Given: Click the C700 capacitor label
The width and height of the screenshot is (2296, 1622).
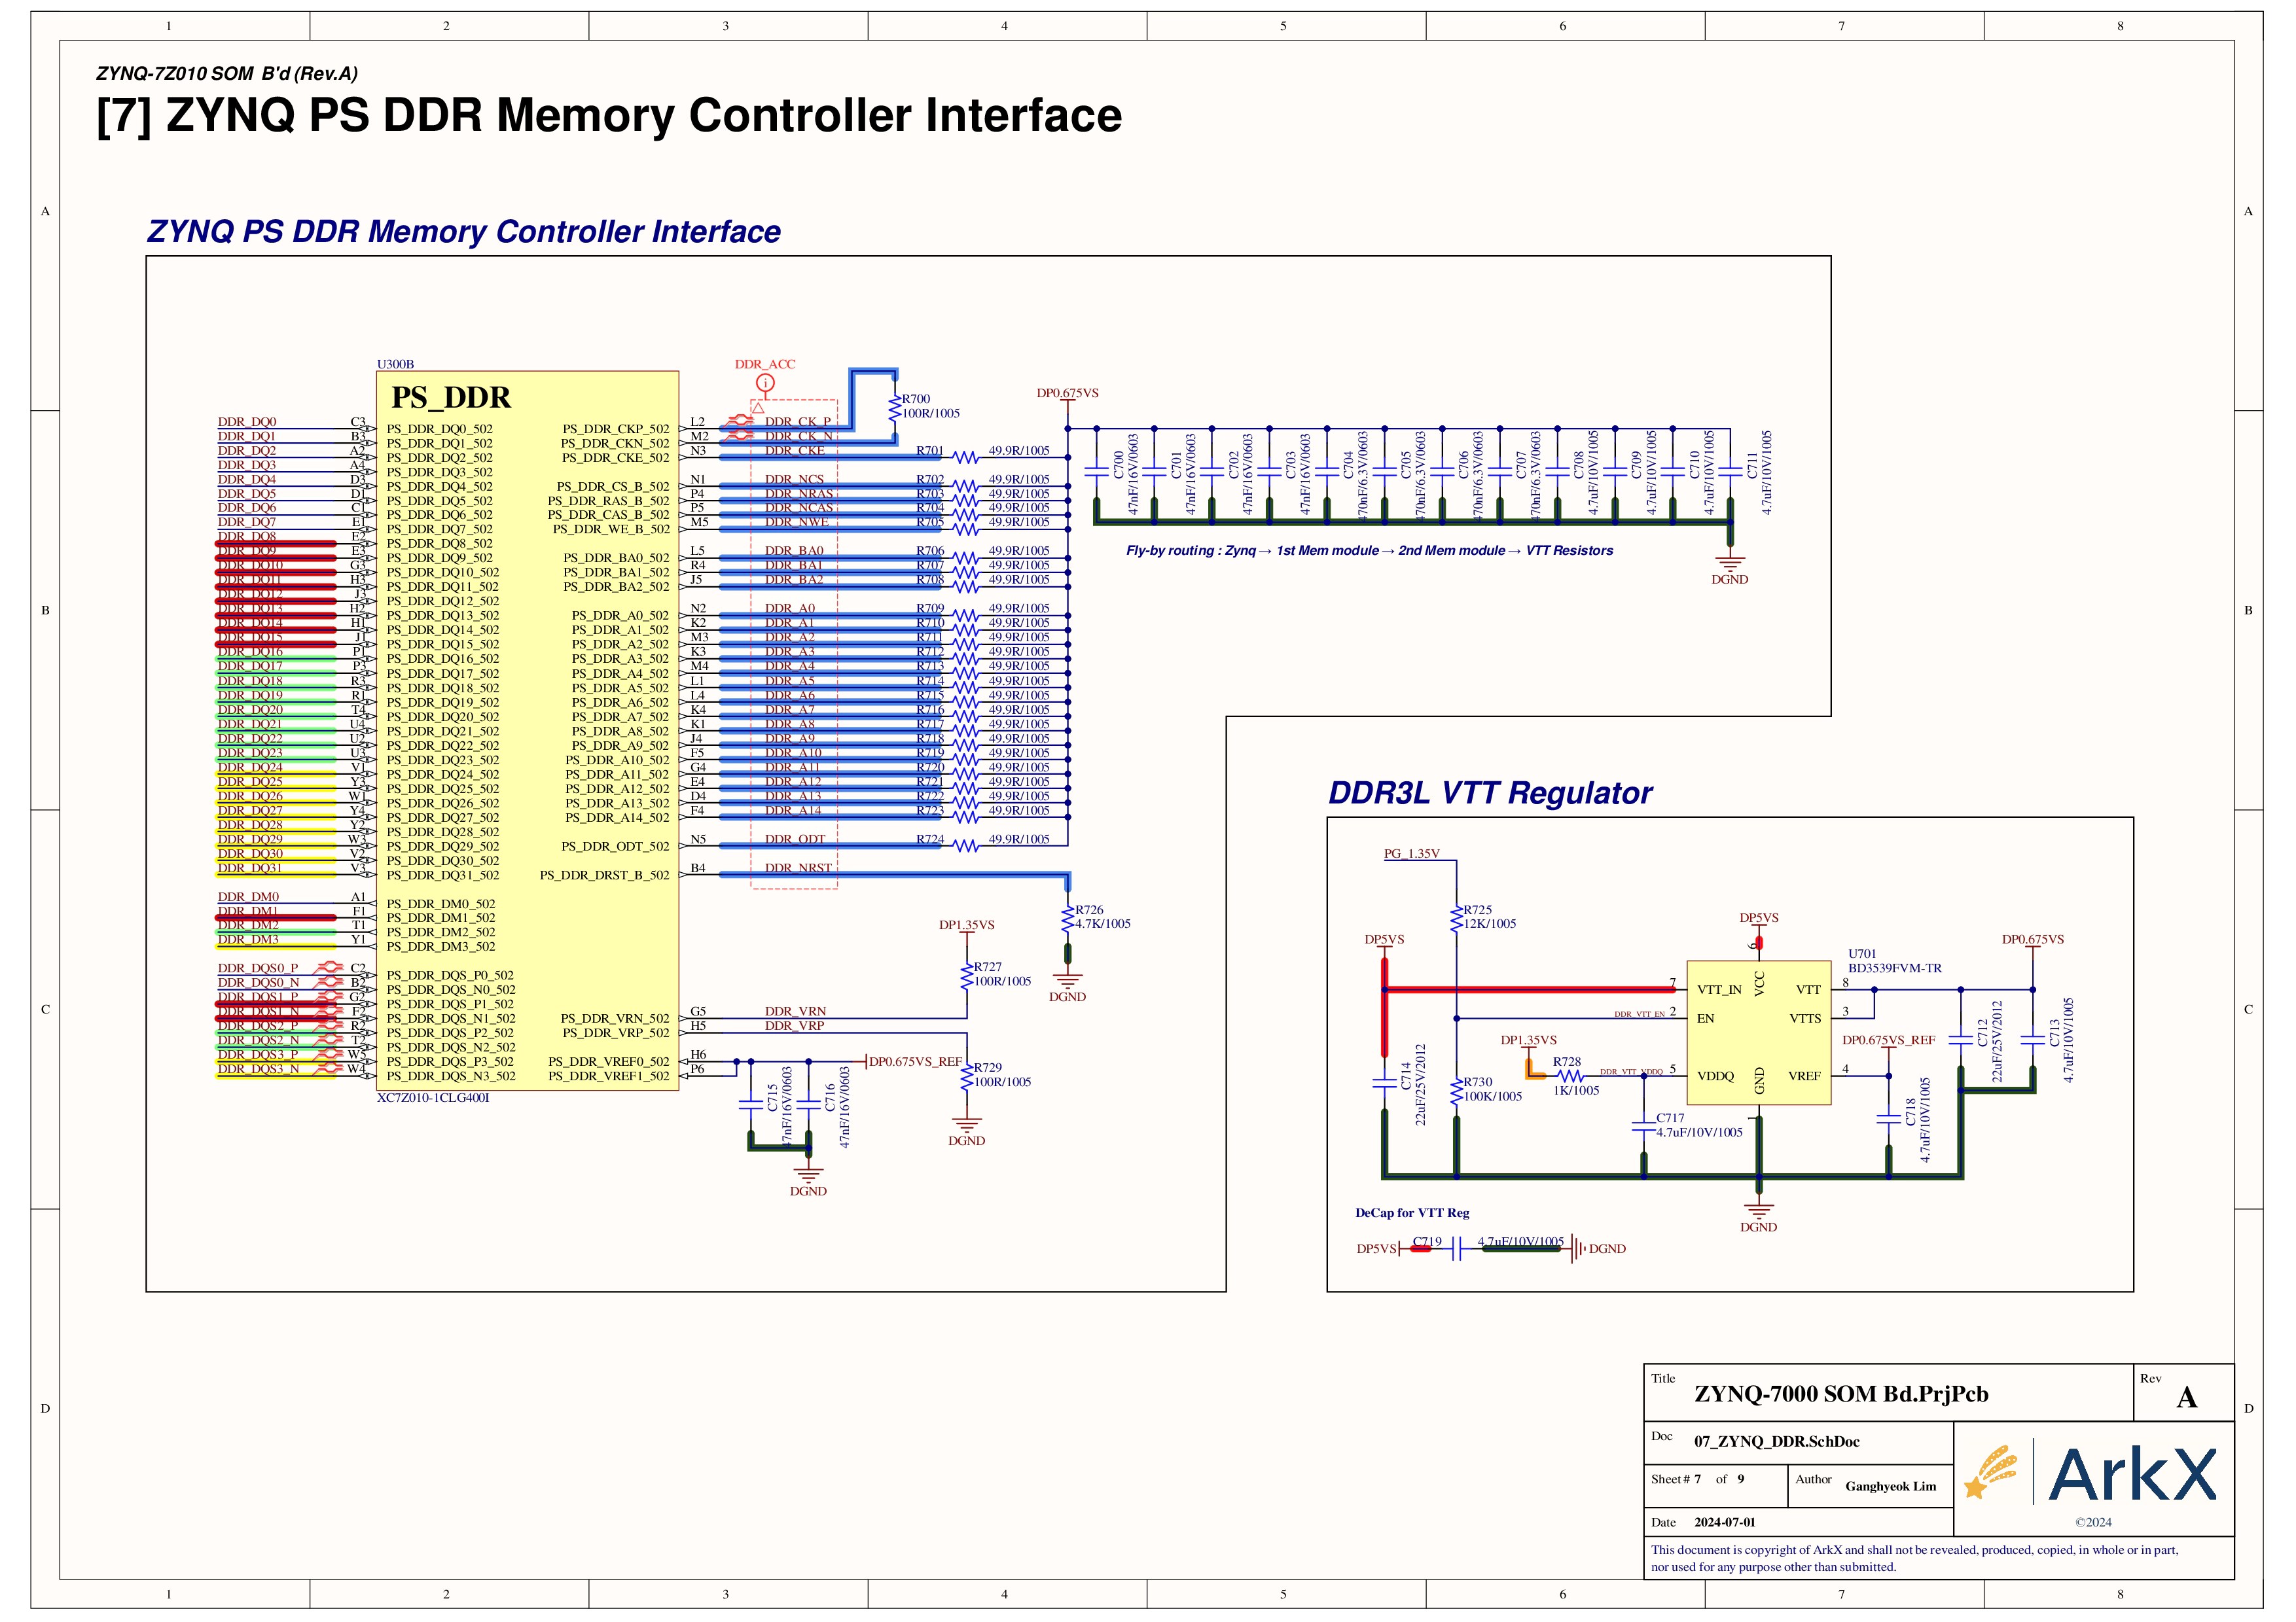Looking at the screenshot, I should [1118, 465].
